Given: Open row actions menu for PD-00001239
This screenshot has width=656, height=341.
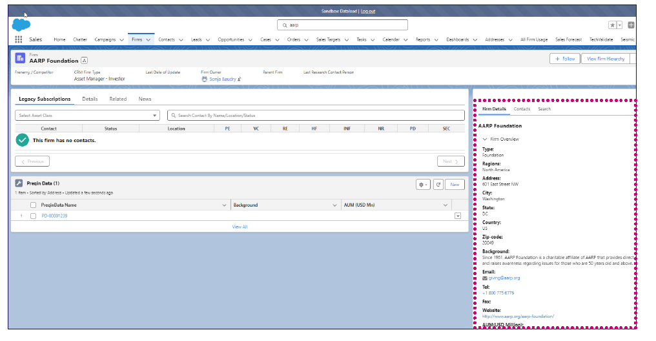Looking at the screenshot, I should pos(458,216).
